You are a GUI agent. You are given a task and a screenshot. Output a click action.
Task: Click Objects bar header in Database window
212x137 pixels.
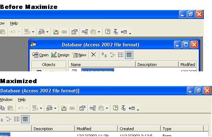[x=49, y=65]
